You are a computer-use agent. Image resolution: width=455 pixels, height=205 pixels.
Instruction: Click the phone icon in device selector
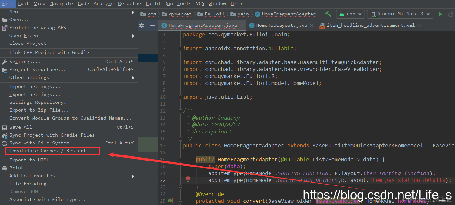pos(373,14)
